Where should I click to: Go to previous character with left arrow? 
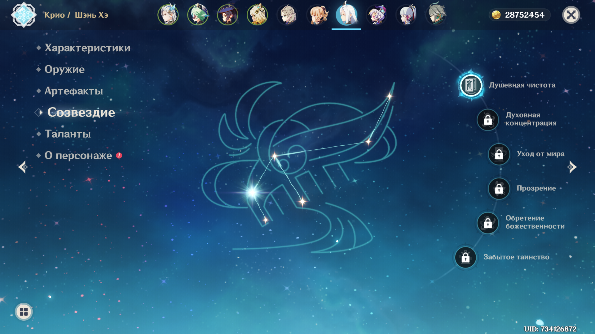[23, 167]
